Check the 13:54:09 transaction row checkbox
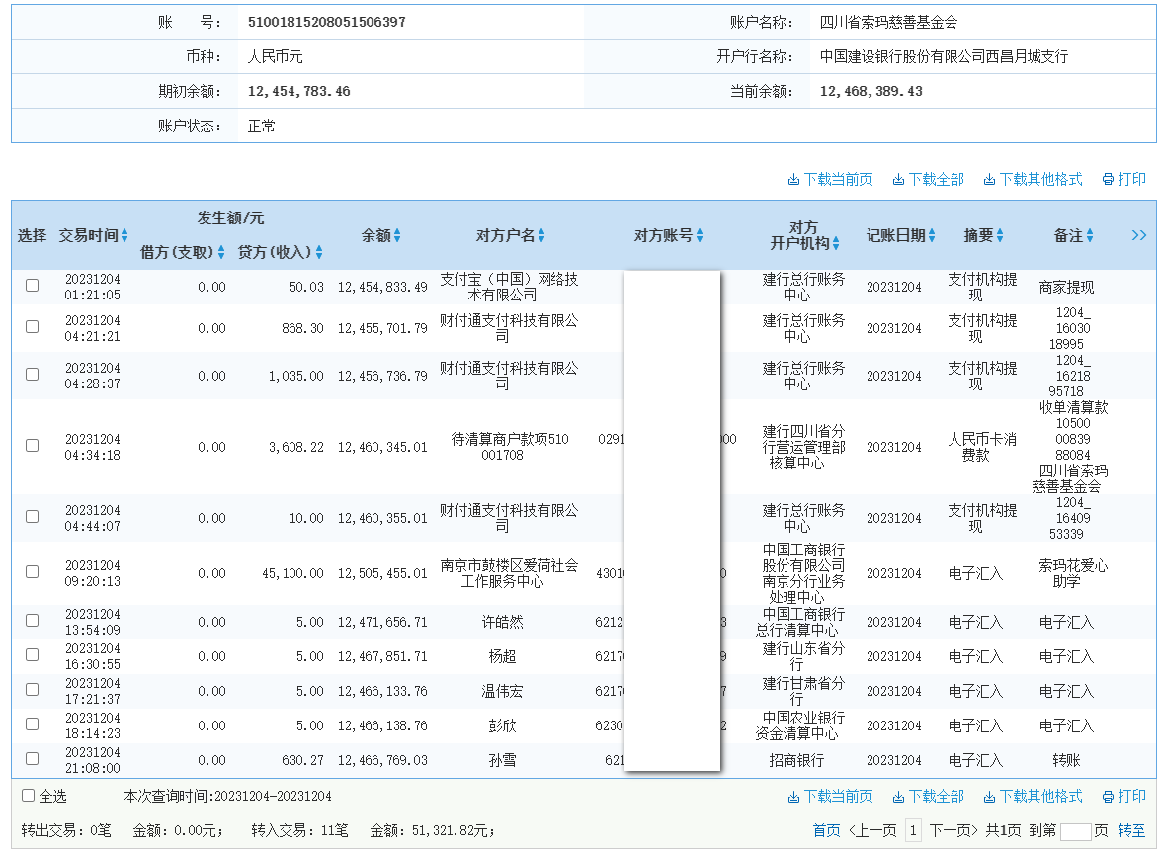Image resolution: width=1160 pixels, height=851 pixels. 32,620
